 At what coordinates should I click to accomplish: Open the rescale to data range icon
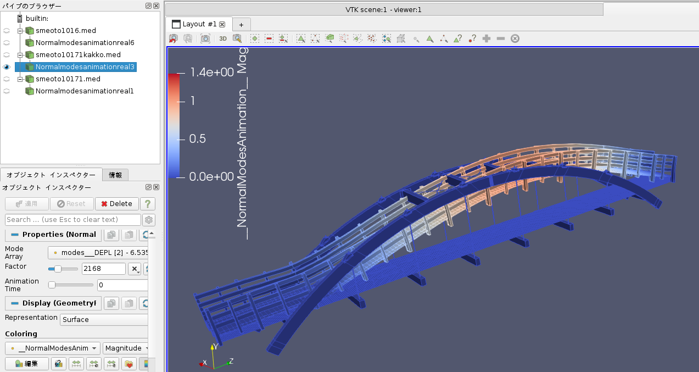(x=76, y=364)
